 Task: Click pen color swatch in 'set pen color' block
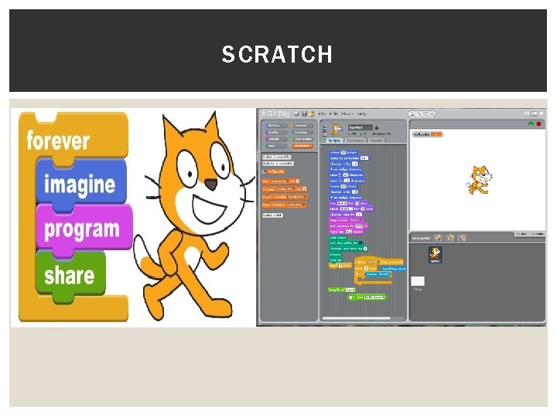[x=361, y=243]
